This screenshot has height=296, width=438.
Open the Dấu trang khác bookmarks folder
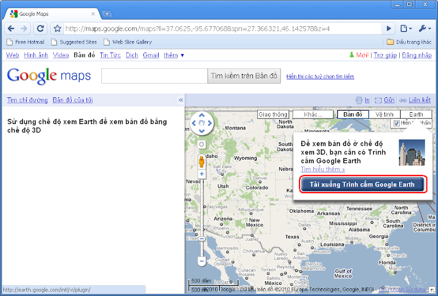click(409, 42)
